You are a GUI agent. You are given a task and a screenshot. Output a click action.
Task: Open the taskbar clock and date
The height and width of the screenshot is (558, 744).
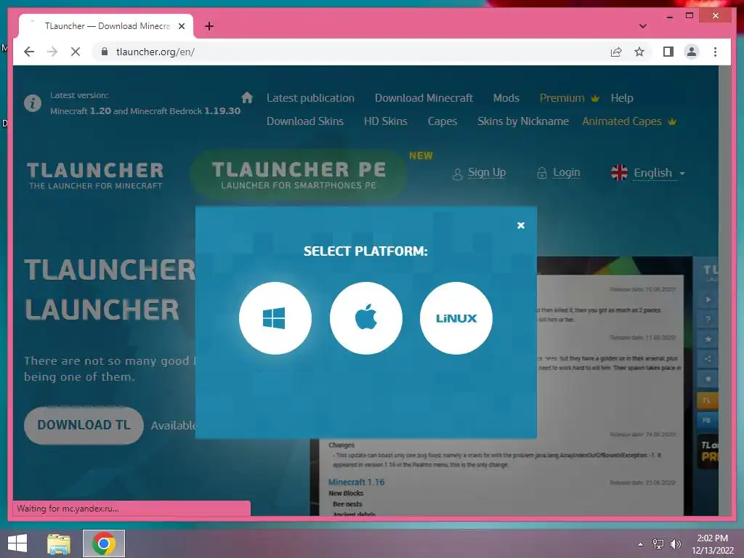[x=712, y=544]
